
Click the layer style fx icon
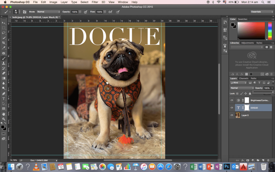(x=242, y=160)
